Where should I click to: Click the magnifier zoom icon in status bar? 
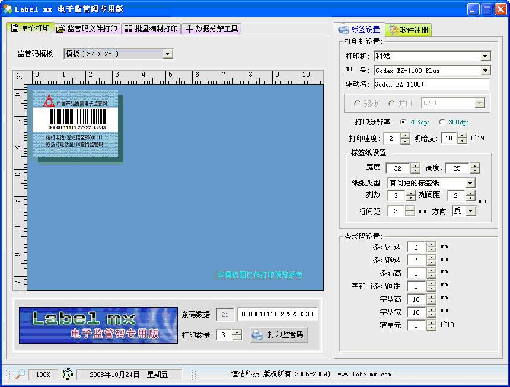[20, 375]
